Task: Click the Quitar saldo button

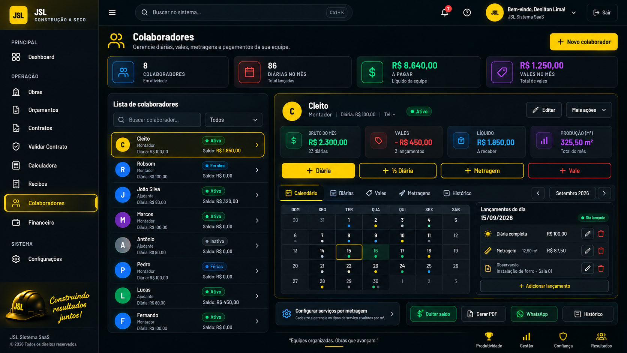Action: [433, 314]
